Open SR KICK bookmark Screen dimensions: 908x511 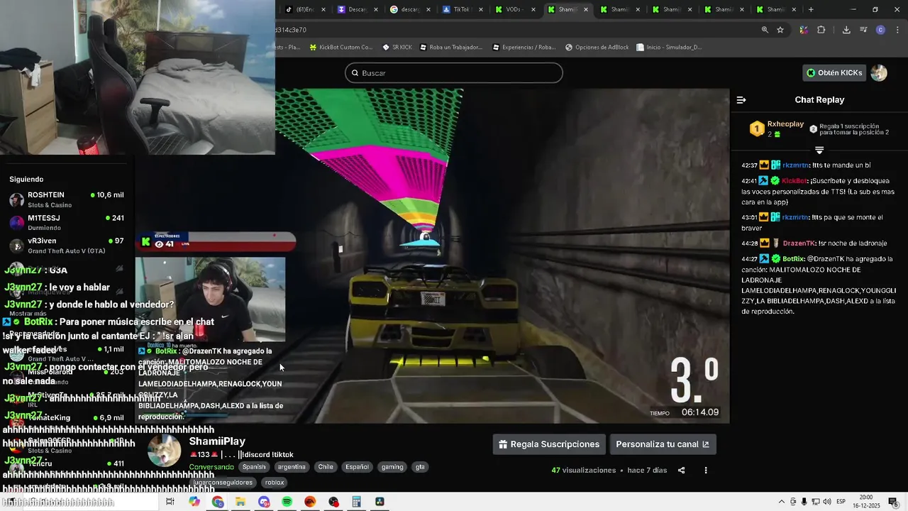[x=397, y=48]
